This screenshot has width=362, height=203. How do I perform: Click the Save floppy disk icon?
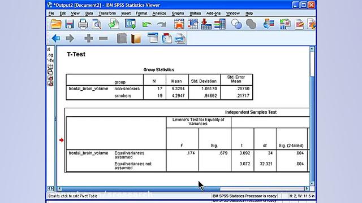coord(70,24)
